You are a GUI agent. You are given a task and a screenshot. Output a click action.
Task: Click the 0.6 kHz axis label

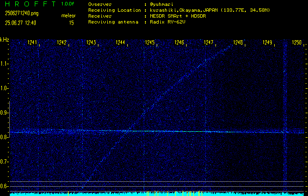click(4, 186)
